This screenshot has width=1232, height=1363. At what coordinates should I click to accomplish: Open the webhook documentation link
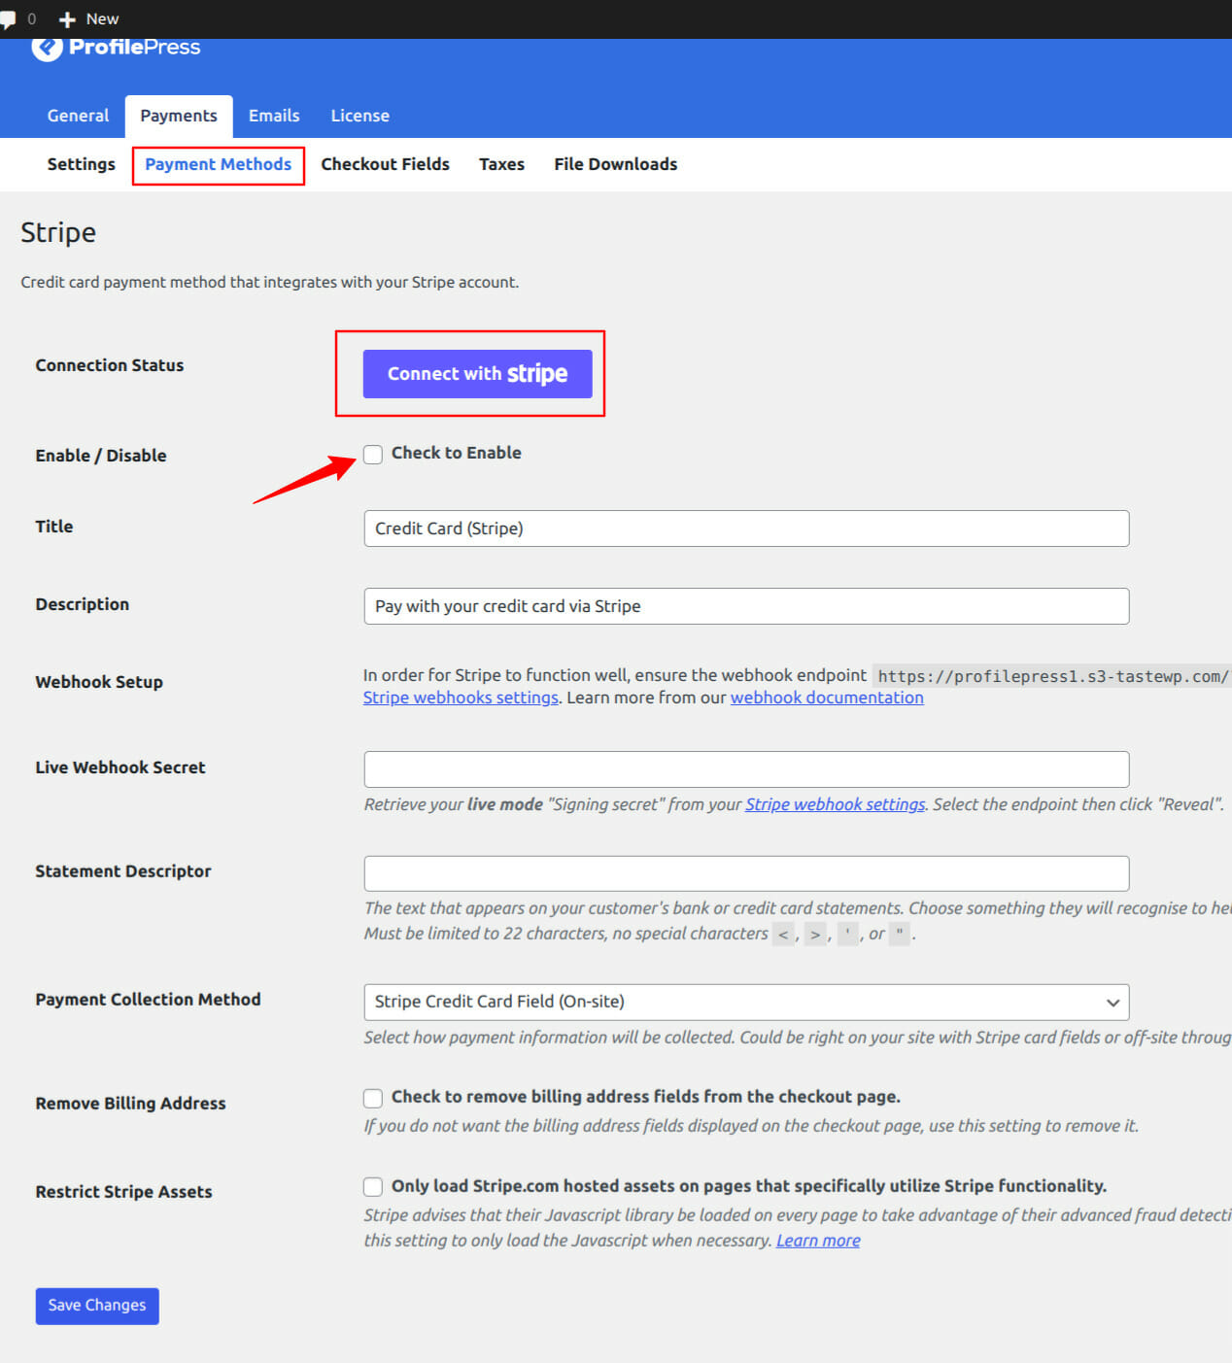tap(827, 698)
